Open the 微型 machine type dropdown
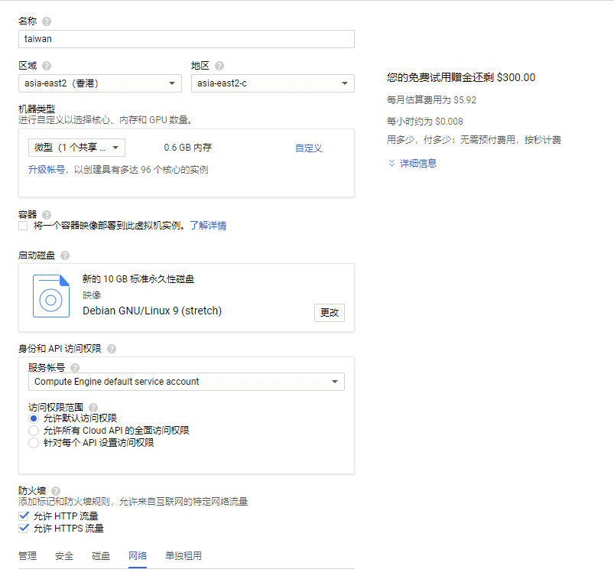 [x=76, y=148]
